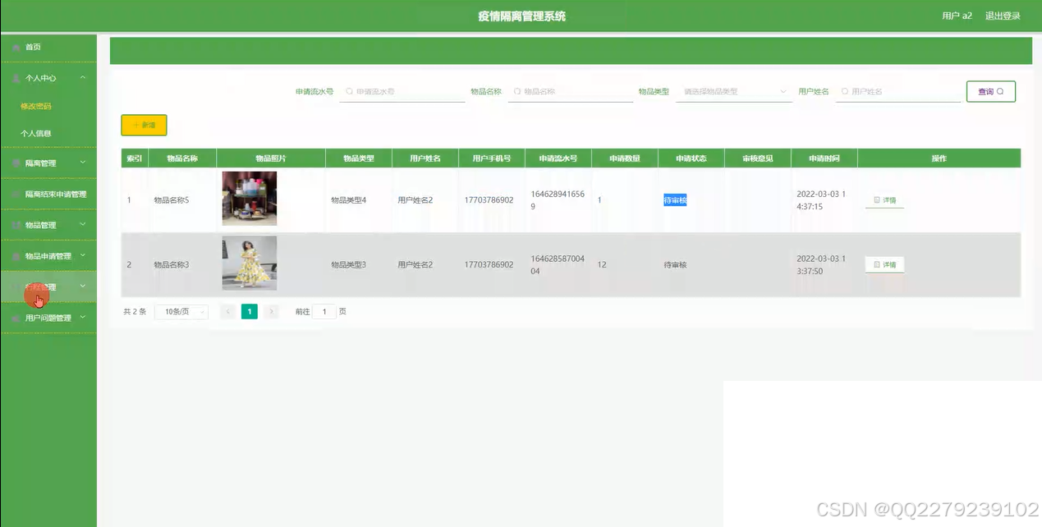The width and height of the screenshot is (1042, 527).
Task: Open 详情 for 物品名称3 row
Action: pos(884,264)
